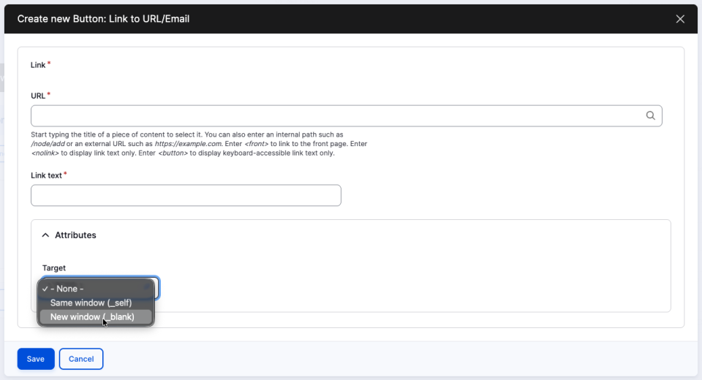Click the 'Link text' label
Screen dimensions: 702x380
point(46,175)
